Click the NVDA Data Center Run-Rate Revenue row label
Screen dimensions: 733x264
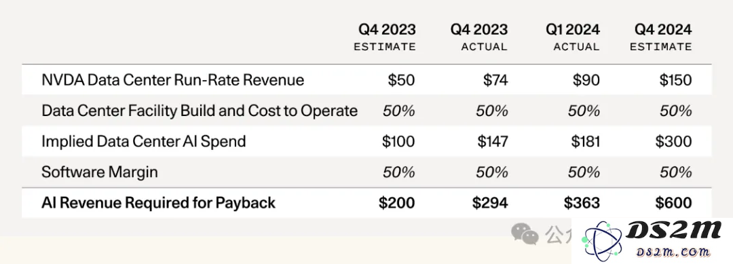click(172, 80)
